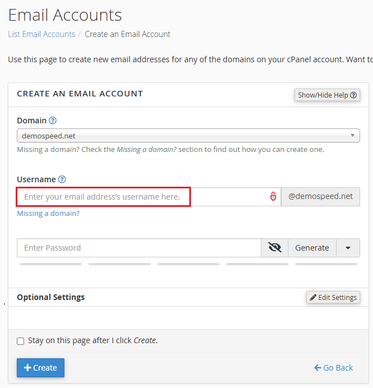Image resolution: width=373 pixels, height=388 pixels.
Task: Click the help icon beside the Username label
Action: coord(62,179)
